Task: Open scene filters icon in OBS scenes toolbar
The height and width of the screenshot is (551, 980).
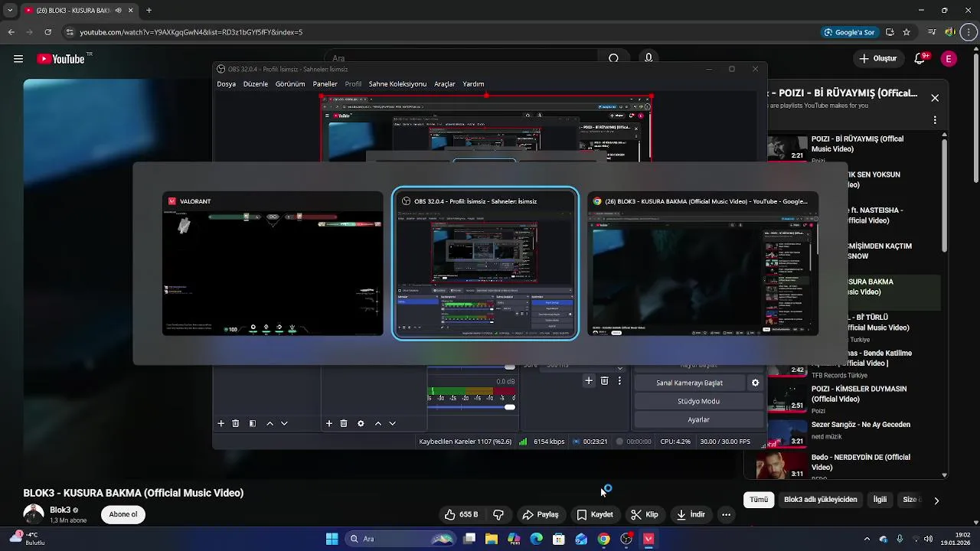Action: pyautogui.click(x=252, y=423)
